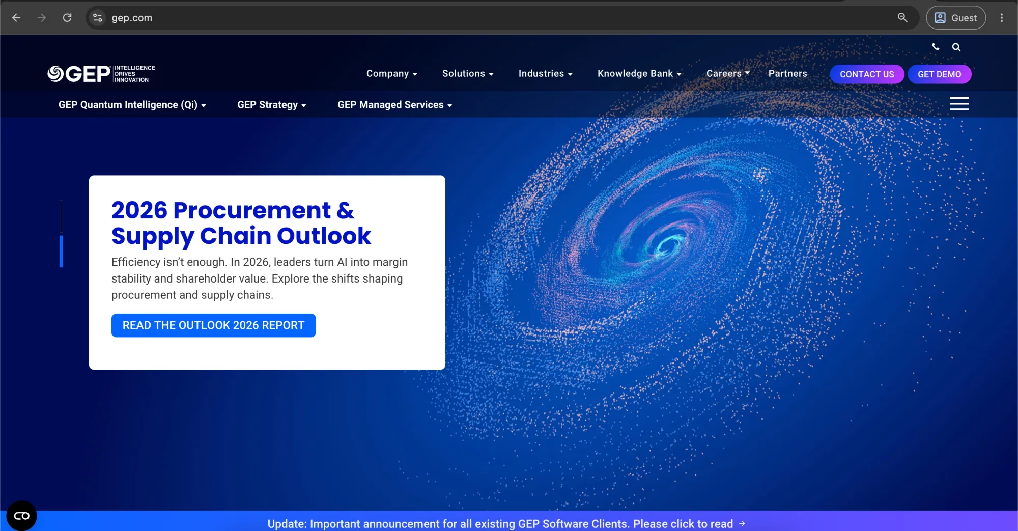Expand the Company dropdown menu
Viewport: 1018px width, 531px height.
(x=391, y=74)
